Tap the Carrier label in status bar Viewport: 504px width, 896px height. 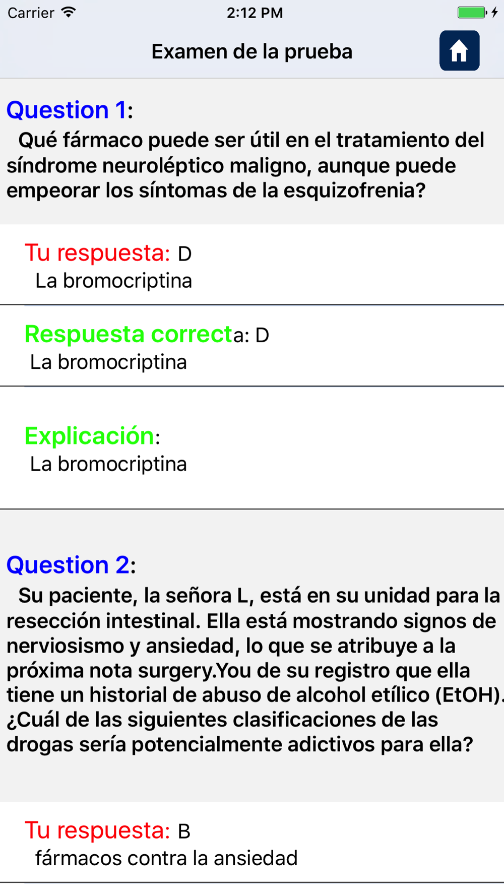[31, 13]
